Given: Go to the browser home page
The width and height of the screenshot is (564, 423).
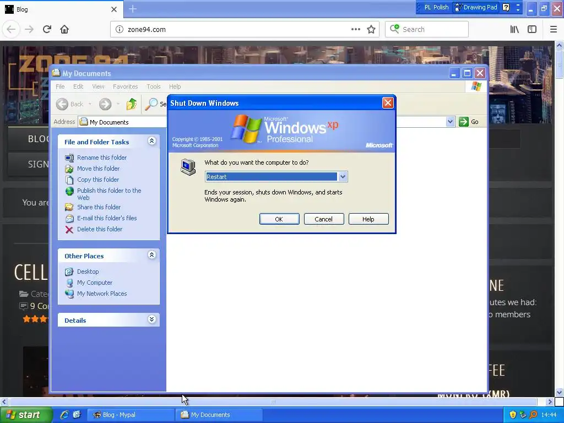Looking at the screenshot, I should (x=64, y=29).
